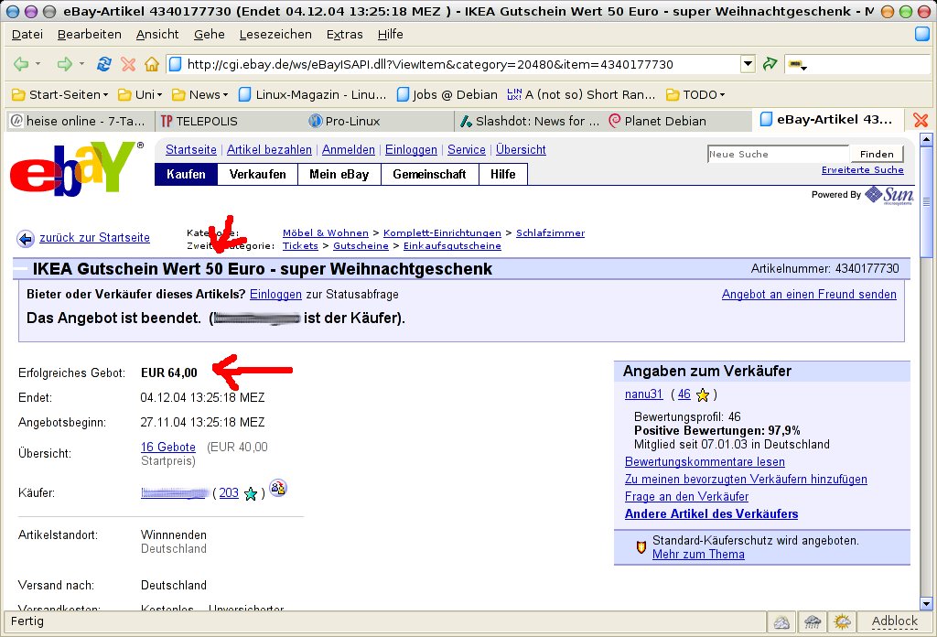937x637 pixels.
Task: Open Andere Artikel des Verkäufers
Action: point(711,514)
